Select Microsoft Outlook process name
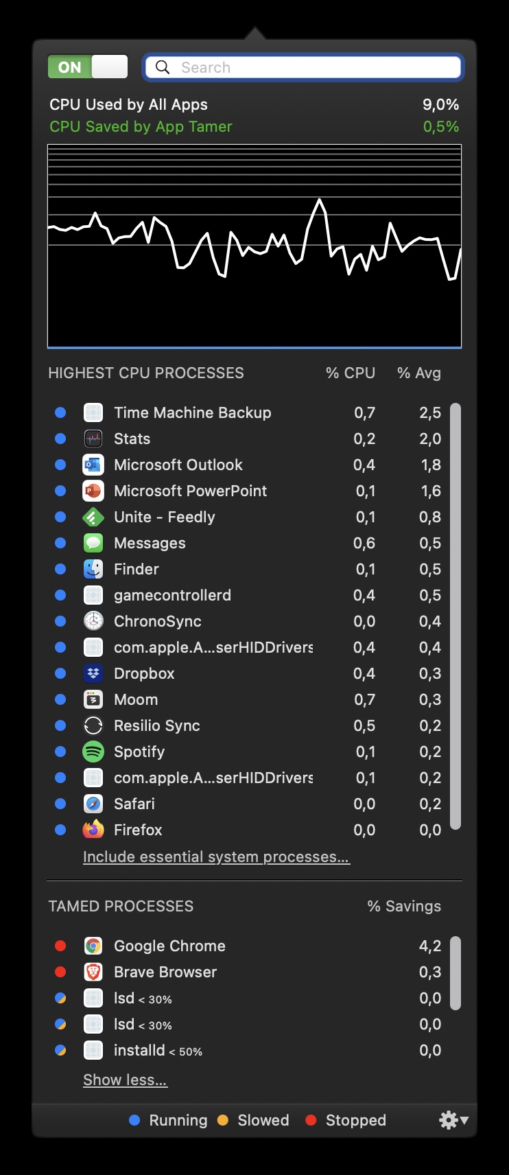 178,465
